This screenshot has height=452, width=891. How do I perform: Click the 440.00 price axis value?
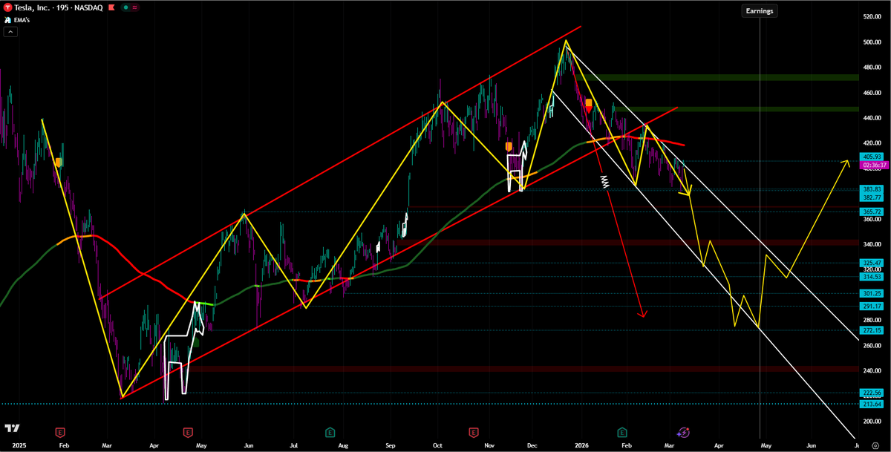pyautogui.click(x=872, y=118)
